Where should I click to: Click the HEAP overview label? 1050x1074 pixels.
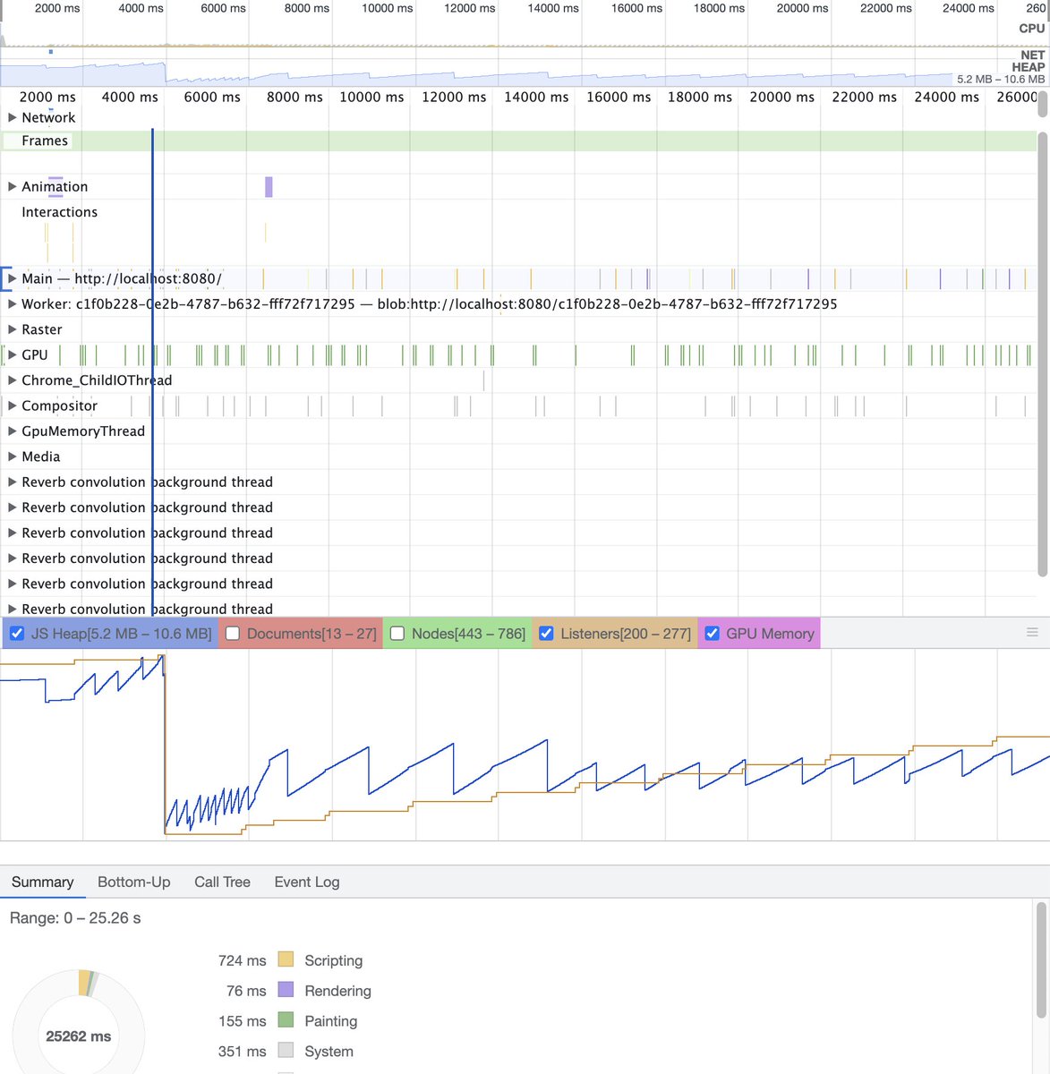[1028, 67]
